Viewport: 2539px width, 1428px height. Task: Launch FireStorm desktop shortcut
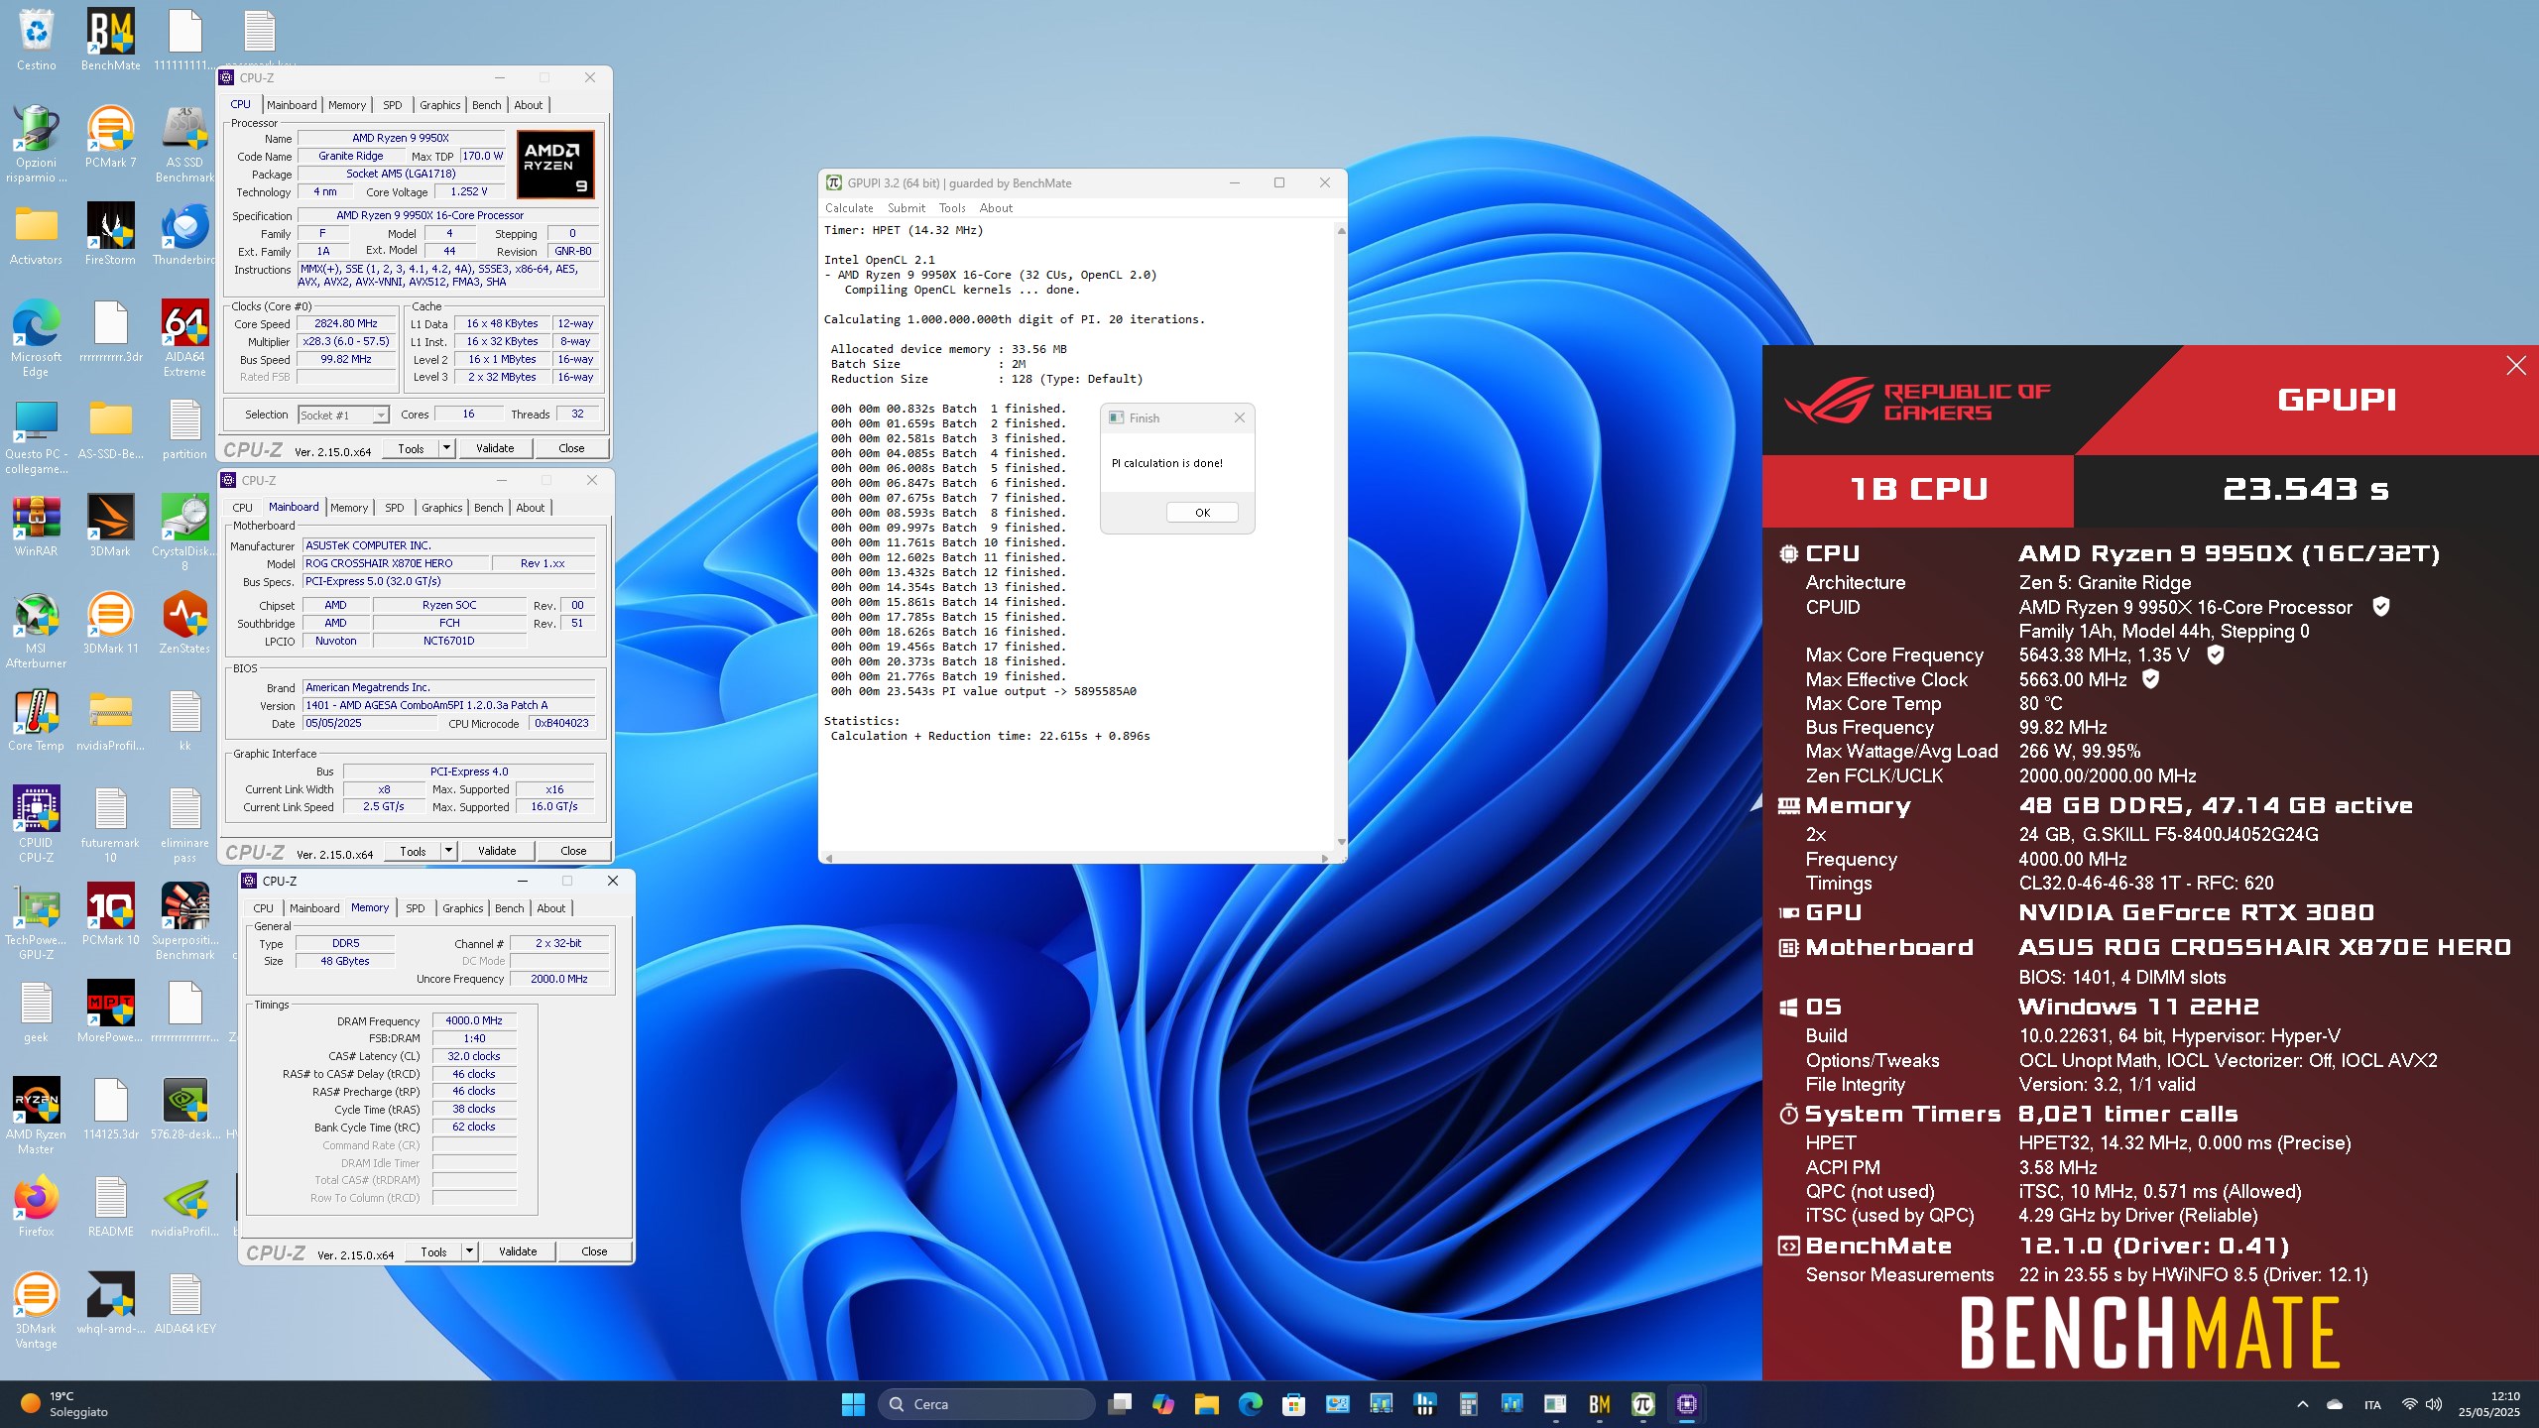110,234
